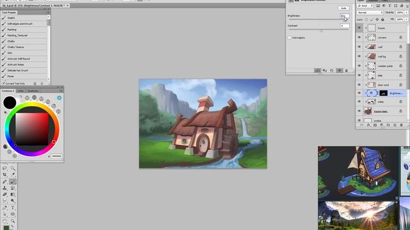Image resolution: width=410 pixels, height=230 pixels.
Task: Hide the roof layer with eye icon
Action: pyautogui.click(x=359, y=47)
